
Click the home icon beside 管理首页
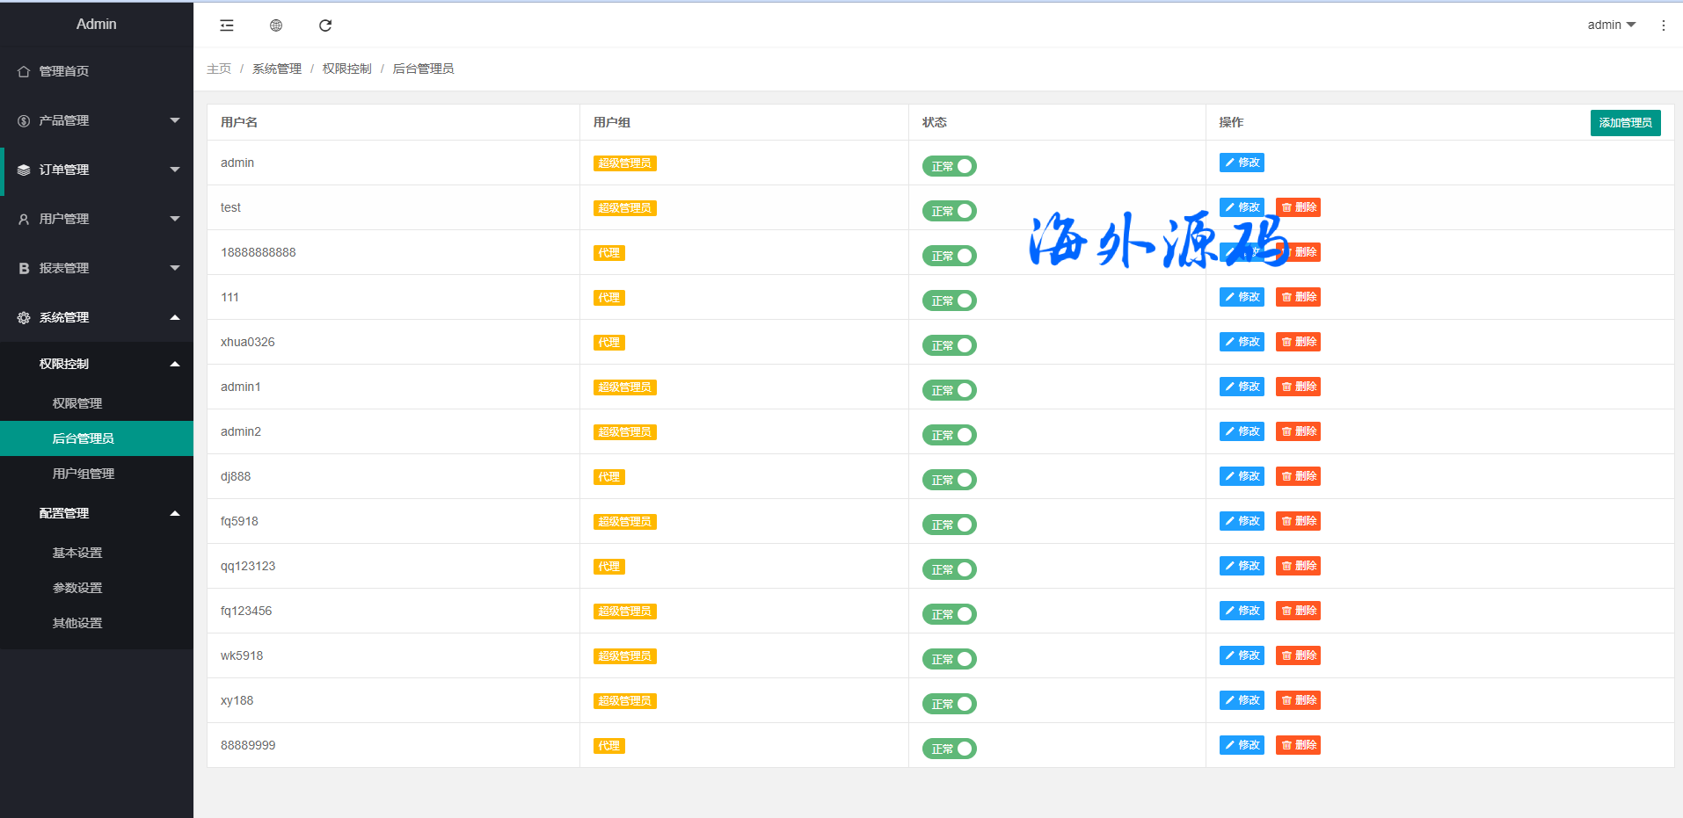(24, 71)
